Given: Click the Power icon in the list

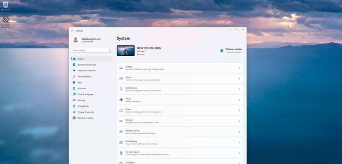Looking at the screenshot, I should point(121,110).
